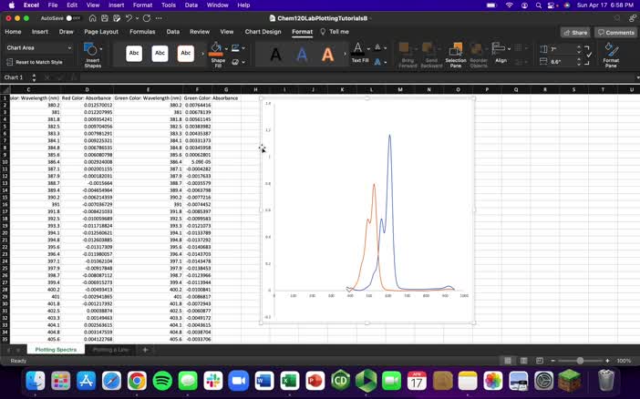Click the Share button
640x399 pixels.
click(x=575, y=33)
